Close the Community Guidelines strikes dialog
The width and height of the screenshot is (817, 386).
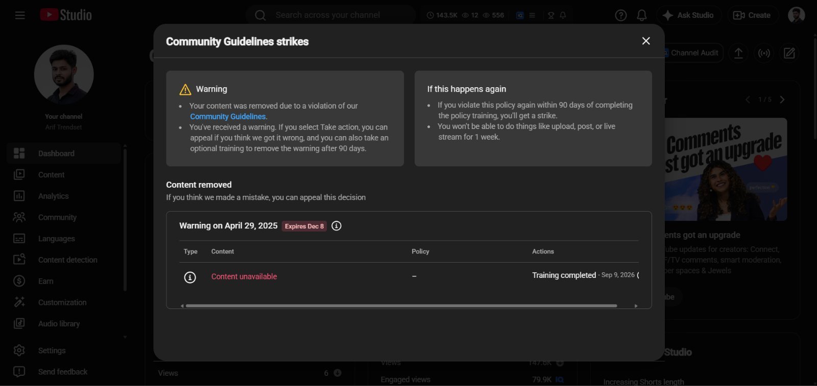pos(646,41)
